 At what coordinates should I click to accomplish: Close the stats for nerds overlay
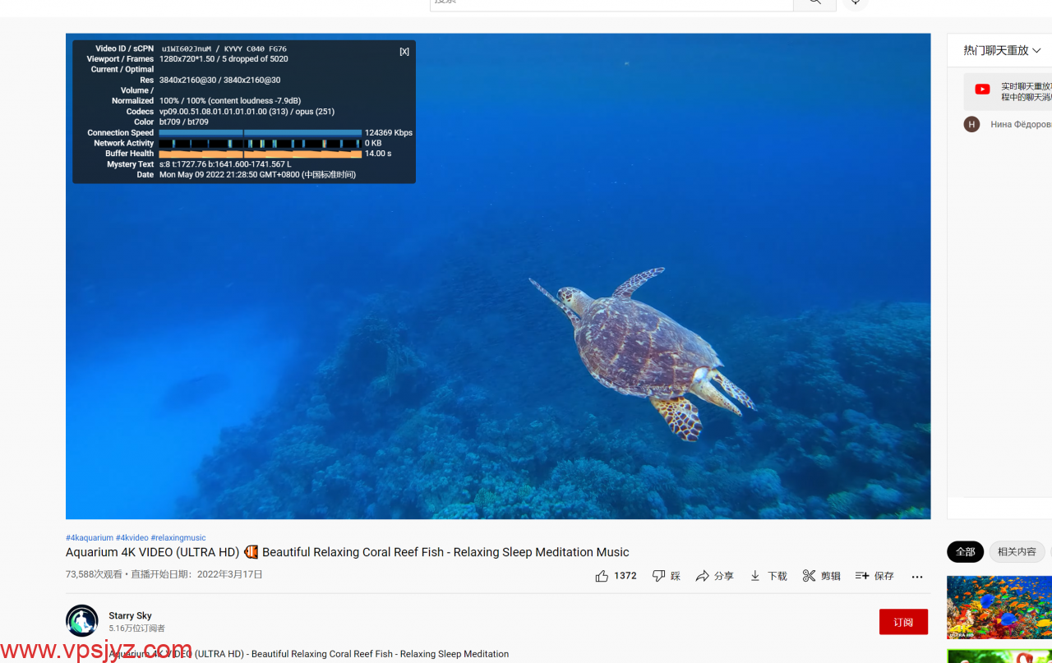coord(404,52)
